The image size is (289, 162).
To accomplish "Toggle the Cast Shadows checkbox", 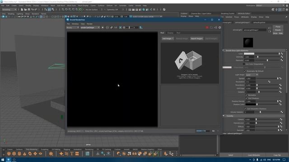I will (x=247, y=98).
